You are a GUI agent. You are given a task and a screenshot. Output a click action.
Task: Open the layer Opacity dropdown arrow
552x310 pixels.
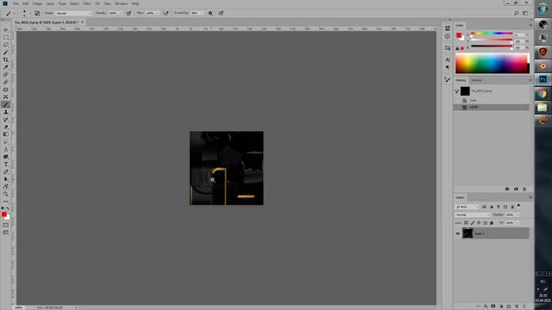(517, 214)
